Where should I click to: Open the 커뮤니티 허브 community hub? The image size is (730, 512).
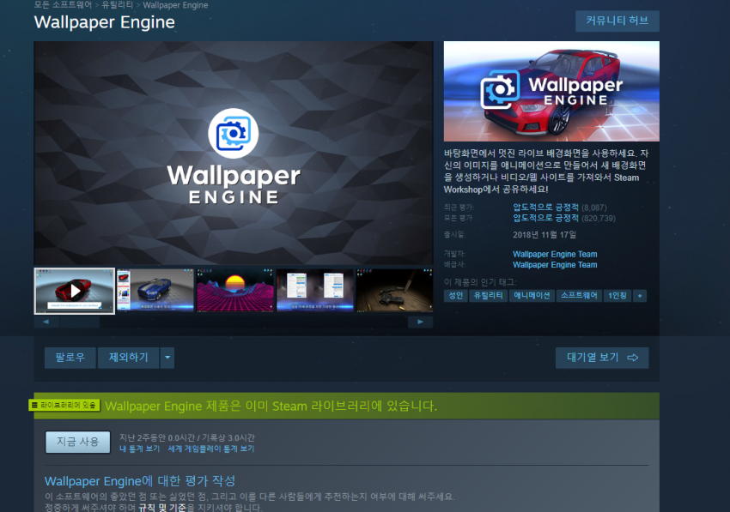(617, 21)
